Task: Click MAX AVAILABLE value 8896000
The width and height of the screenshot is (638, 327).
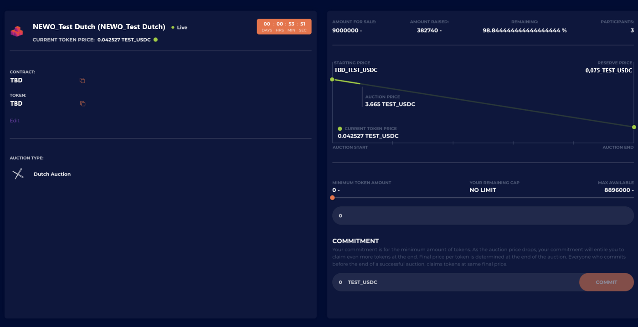Action: pyautogui.click(x=618, y=190)
